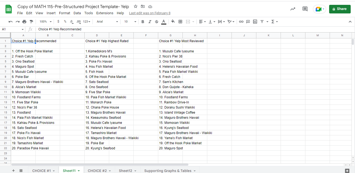Image resolution: width=355 pixels, height=173 pixels.
Task: Click the name box showing A1
Action: click(12, 29)
